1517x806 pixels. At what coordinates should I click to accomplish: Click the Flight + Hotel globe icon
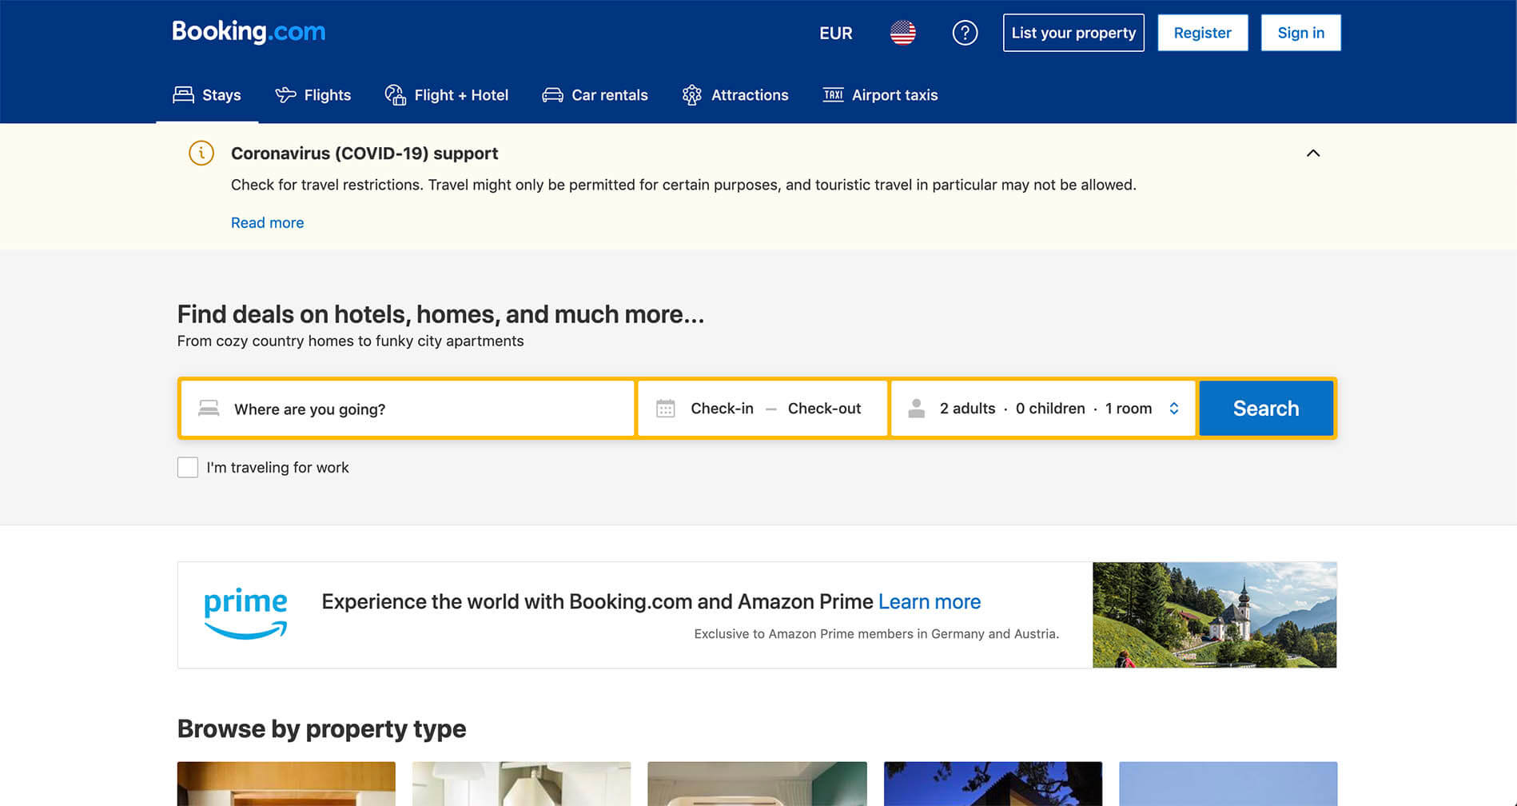pyautogui.click(x=395, y=95)
